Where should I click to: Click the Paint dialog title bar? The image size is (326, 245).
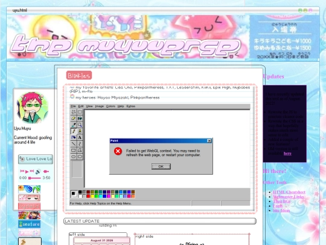[x=161, y=141]
